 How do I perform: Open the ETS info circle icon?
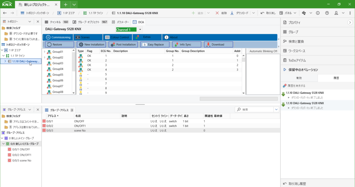318,13
